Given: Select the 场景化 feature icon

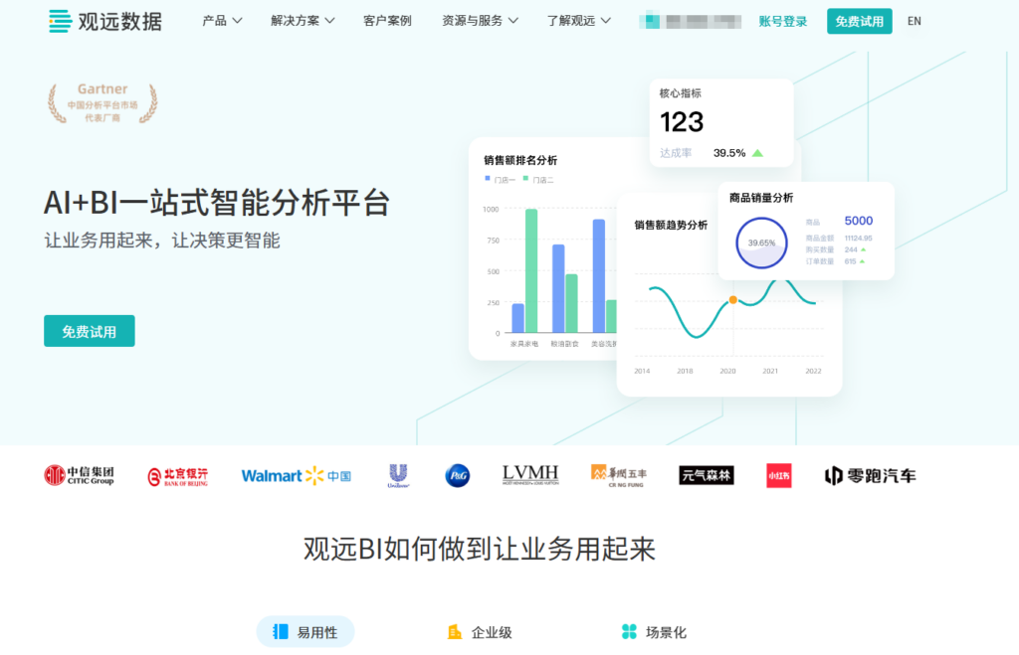Looking at the screenshot, I should click(x=629, y=631).
